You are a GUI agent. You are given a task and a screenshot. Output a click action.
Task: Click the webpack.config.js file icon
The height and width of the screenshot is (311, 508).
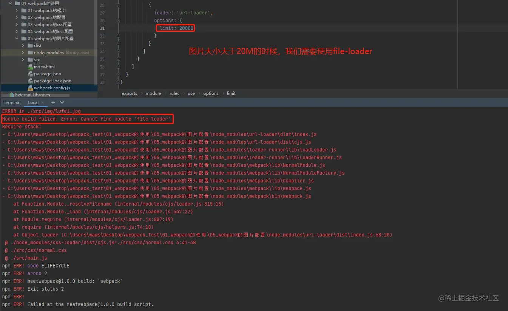point(31,88)
